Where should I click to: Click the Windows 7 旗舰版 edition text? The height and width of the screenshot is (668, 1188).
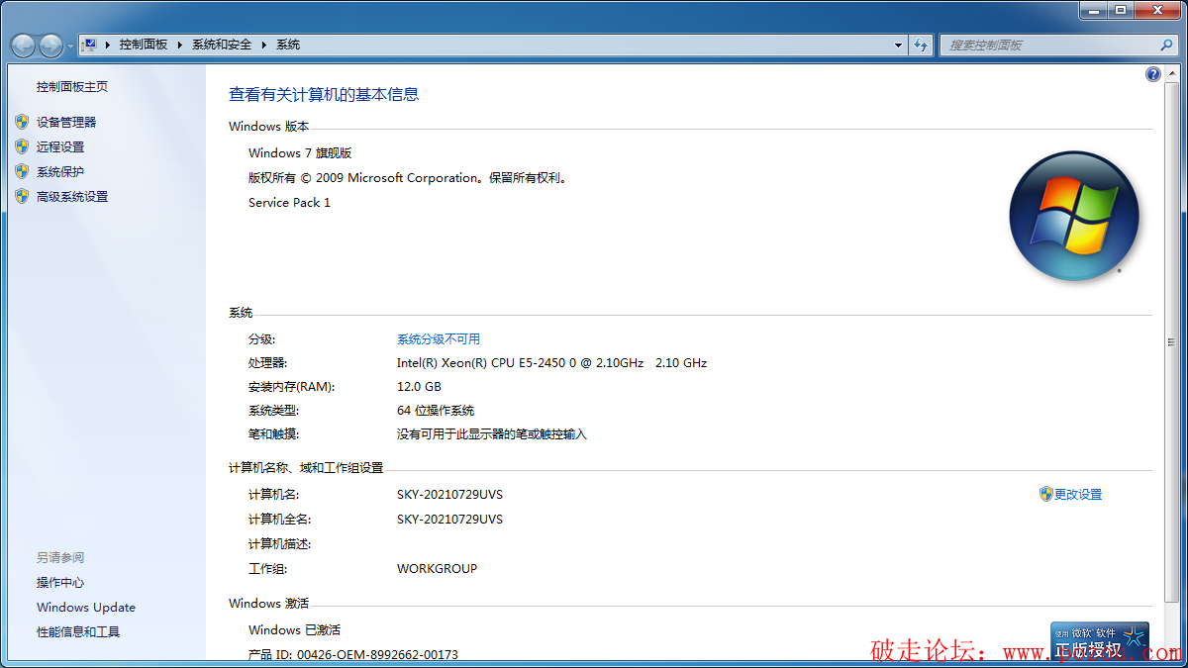point(300,153)
